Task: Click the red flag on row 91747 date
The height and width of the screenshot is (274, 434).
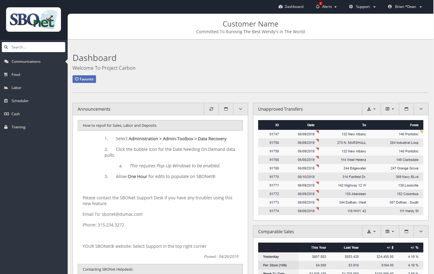Action: tap(318, 132)
